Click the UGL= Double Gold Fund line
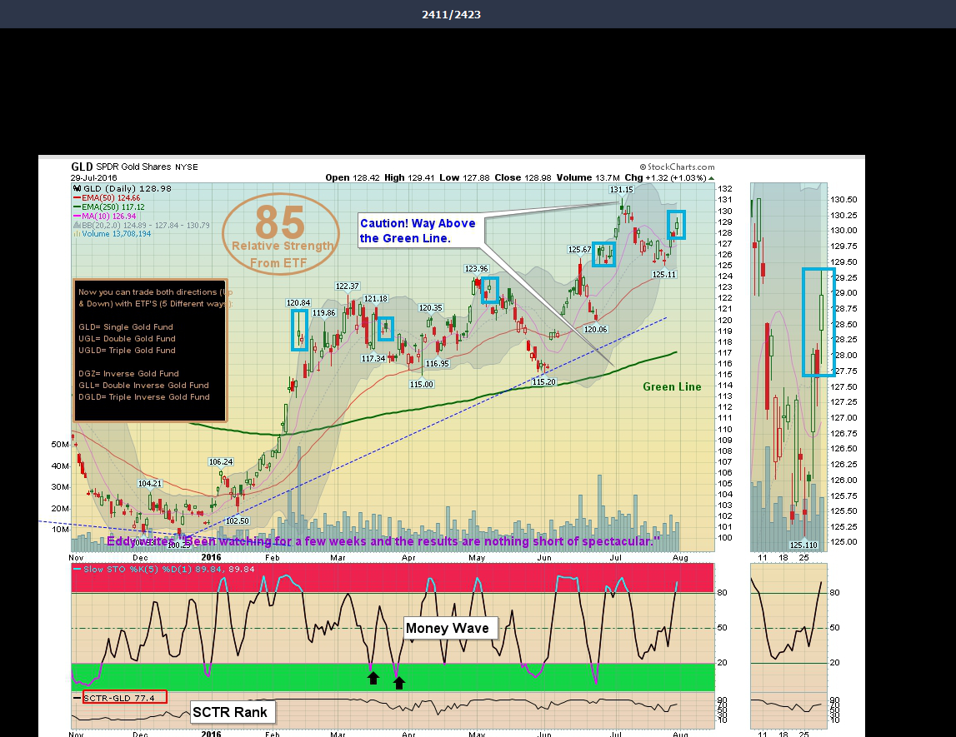Screen dimensions: 956x737 coord(127,339)
